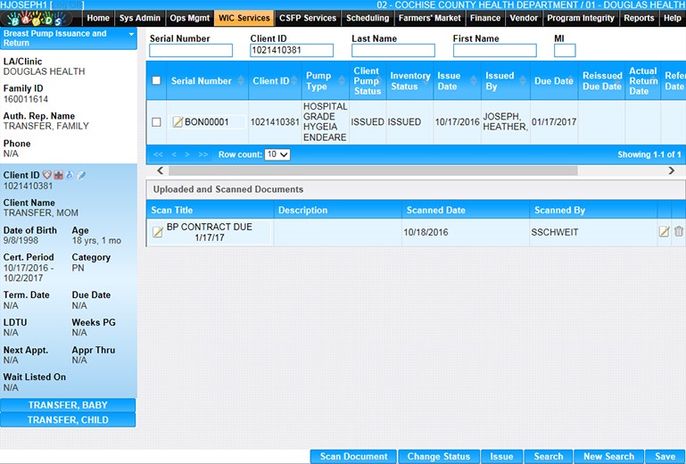Click the Change Status button

(438, 456)
